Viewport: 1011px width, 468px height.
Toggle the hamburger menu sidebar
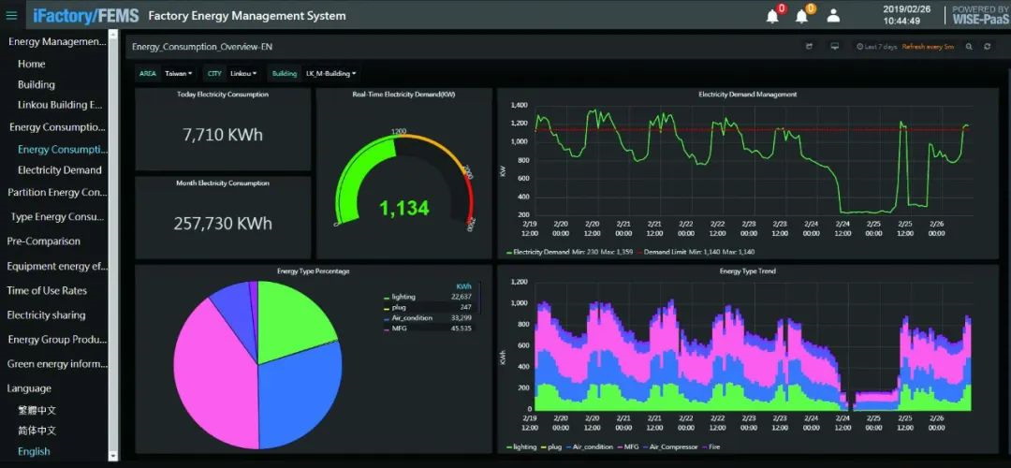coord(12,16)
